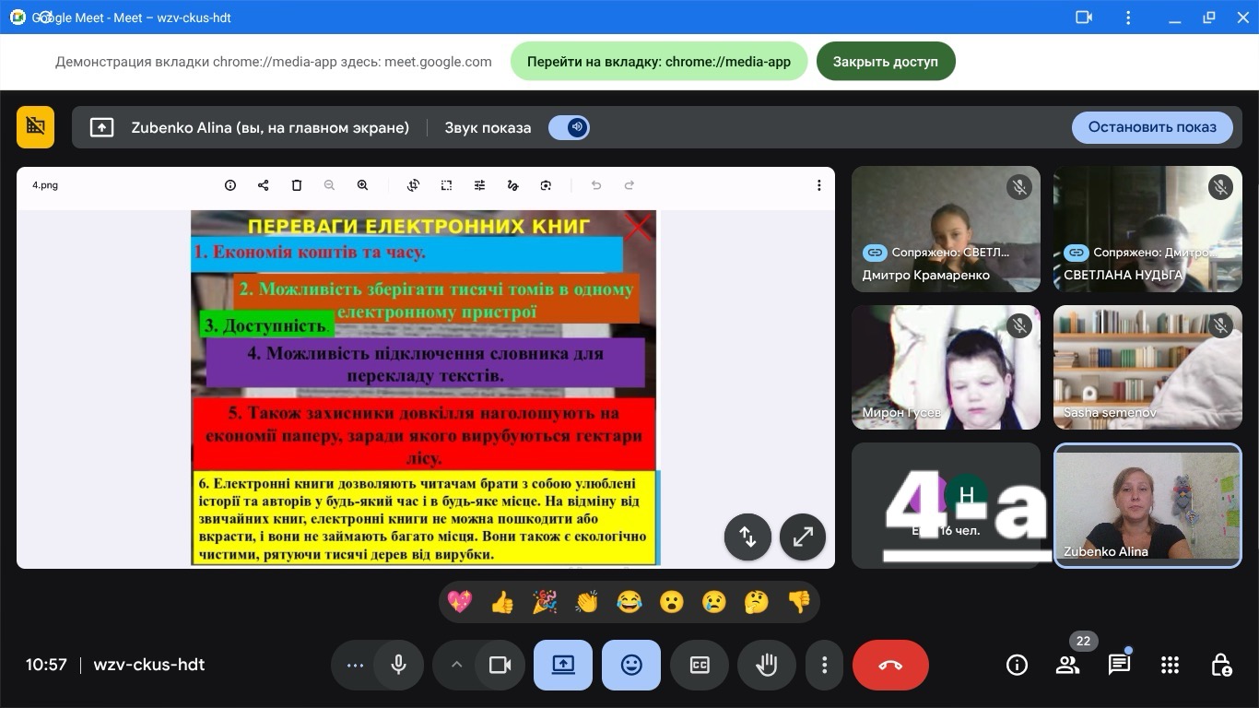Click the share icon in the image viewer toolbar
1259x708 pixels.
263,185
